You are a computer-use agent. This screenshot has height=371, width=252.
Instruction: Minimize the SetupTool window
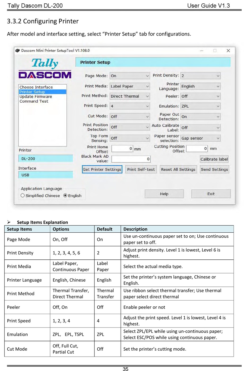point(202,51)
